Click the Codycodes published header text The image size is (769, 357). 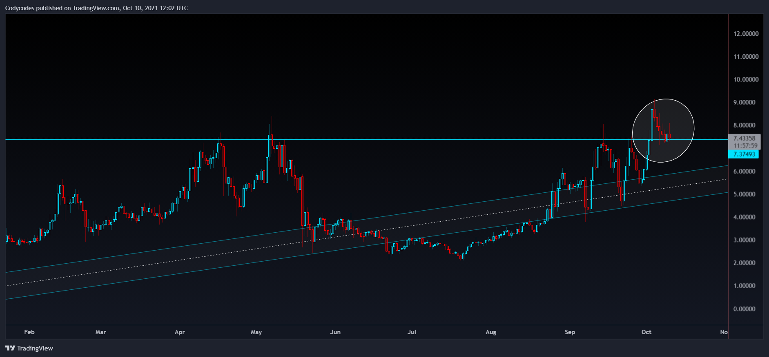[x=96, y=8]
